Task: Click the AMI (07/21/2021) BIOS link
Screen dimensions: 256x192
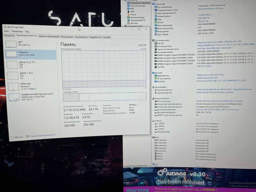Action: click(204, 66)
